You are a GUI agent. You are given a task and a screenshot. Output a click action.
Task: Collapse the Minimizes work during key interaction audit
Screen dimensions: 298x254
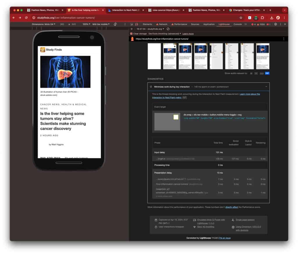(x=266, y=87)
